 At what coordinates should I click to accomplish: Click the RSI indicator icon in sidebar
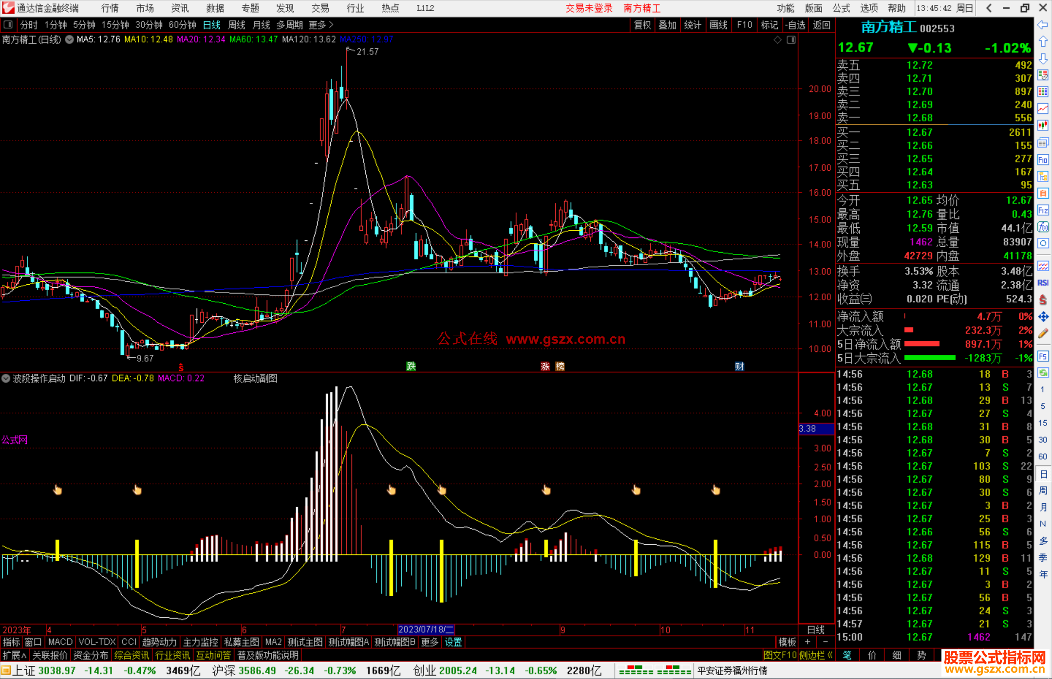[1043, 283]
